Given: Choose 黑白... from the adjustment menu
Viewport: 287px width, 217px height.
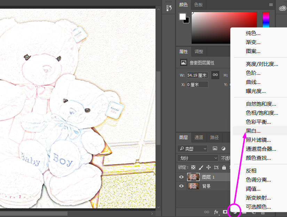Looking at the screenshot, I should [253, 131].
